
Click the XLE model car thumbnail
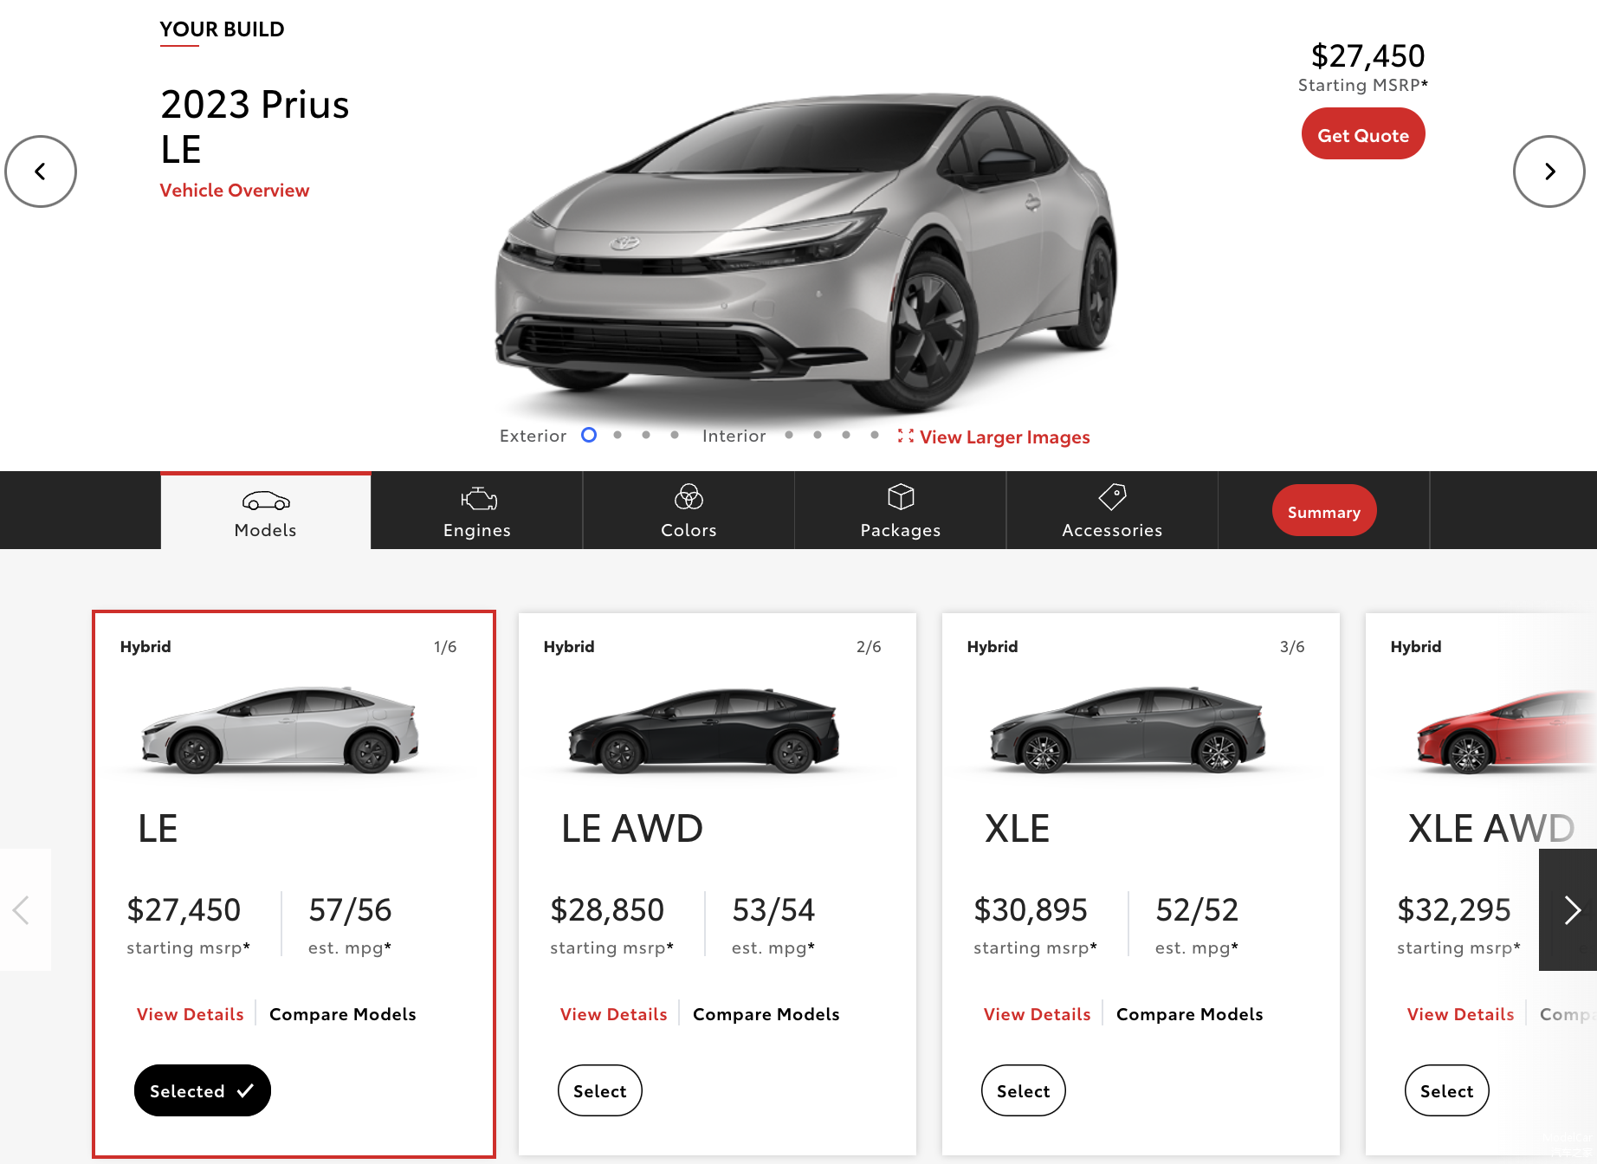pos(1128,729)
